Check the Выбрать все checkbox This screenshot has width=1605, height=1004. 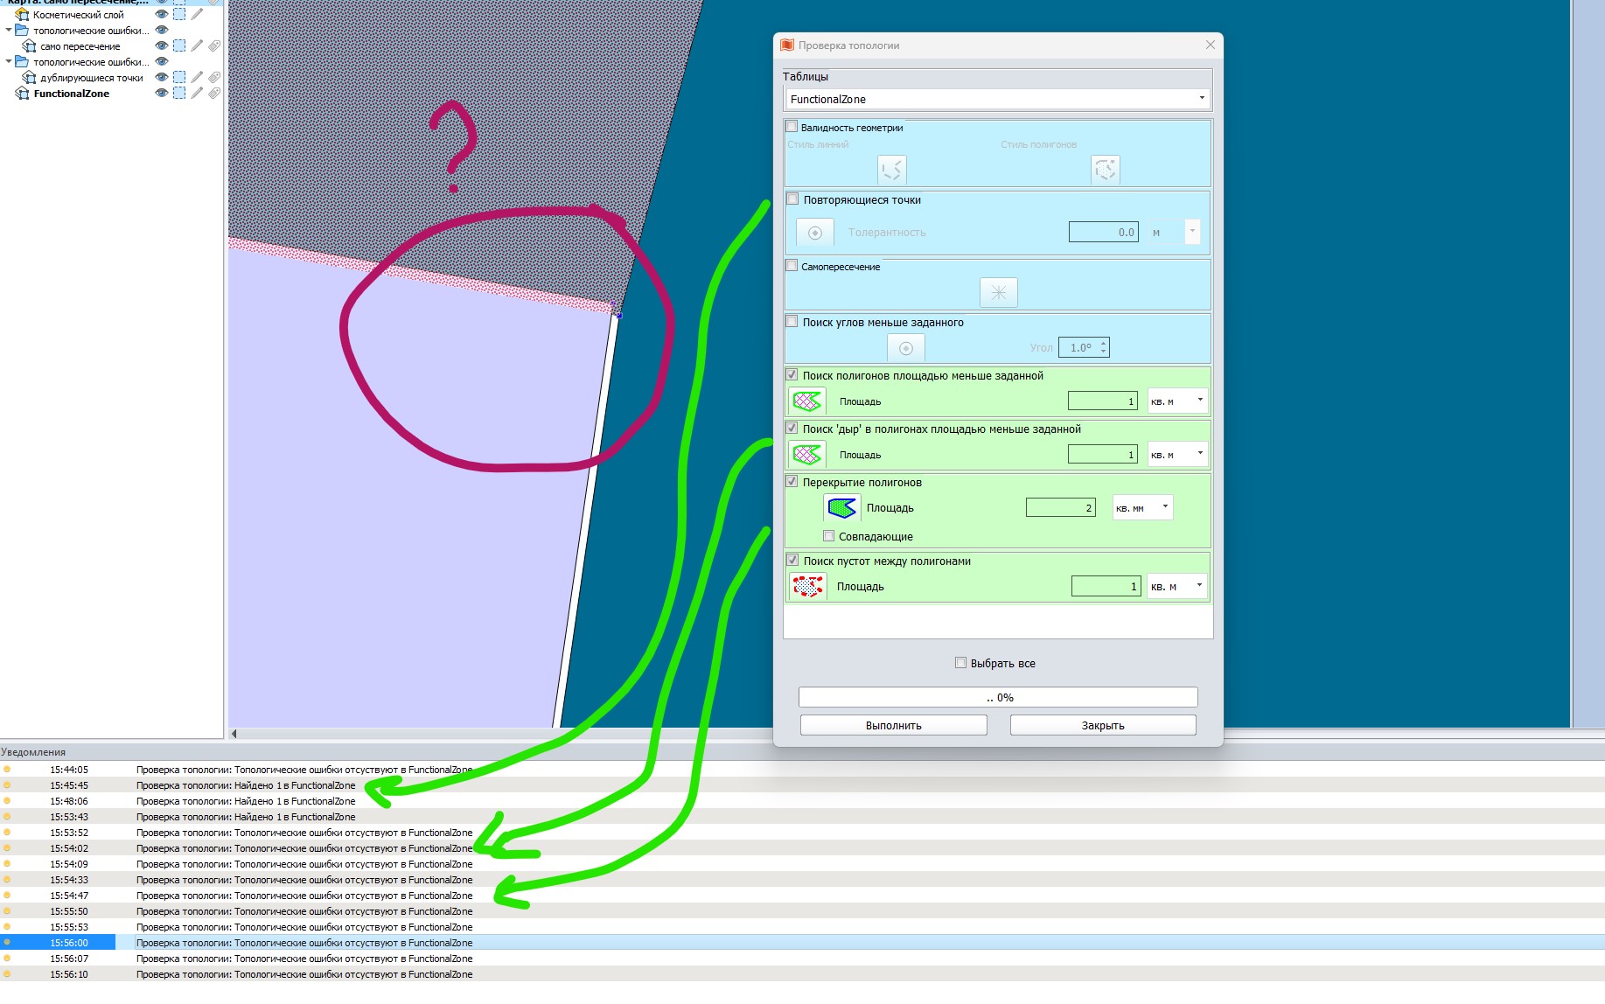click(960, 663)
